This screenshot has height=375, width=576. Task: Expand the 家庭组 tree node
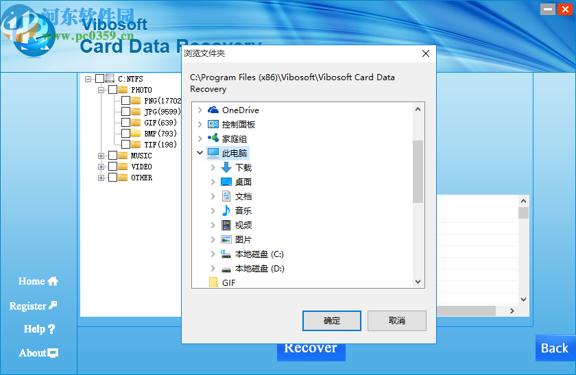click(x=200, y=138)
